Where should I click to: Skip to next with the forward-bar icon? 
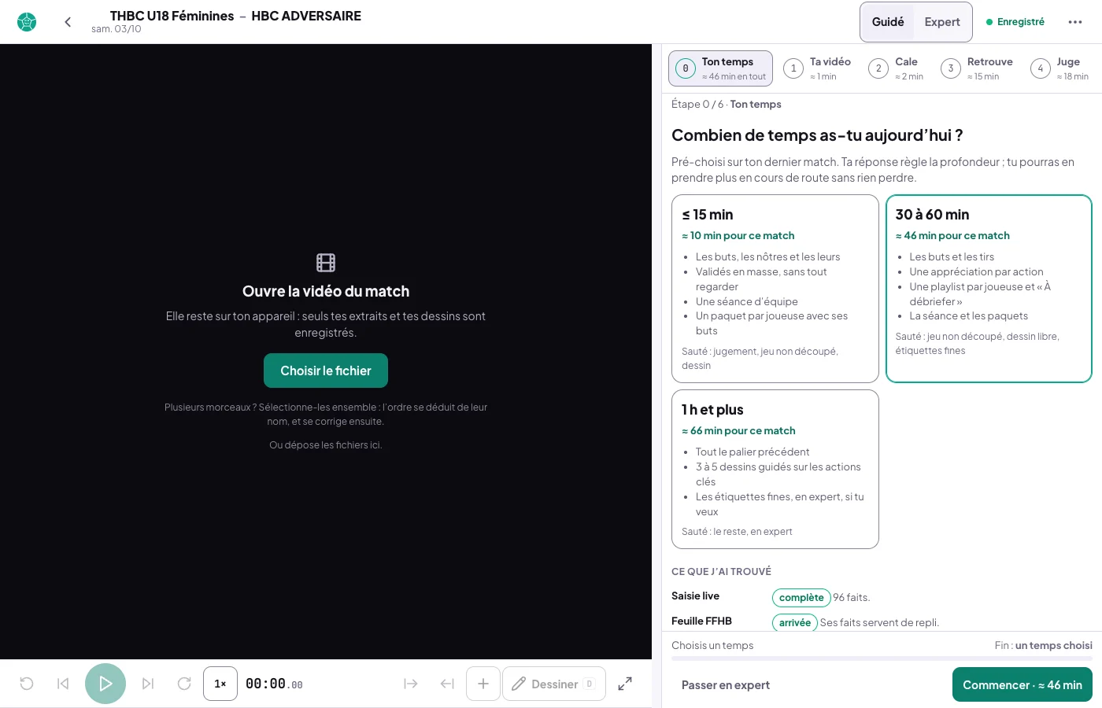tap(148, 684)
